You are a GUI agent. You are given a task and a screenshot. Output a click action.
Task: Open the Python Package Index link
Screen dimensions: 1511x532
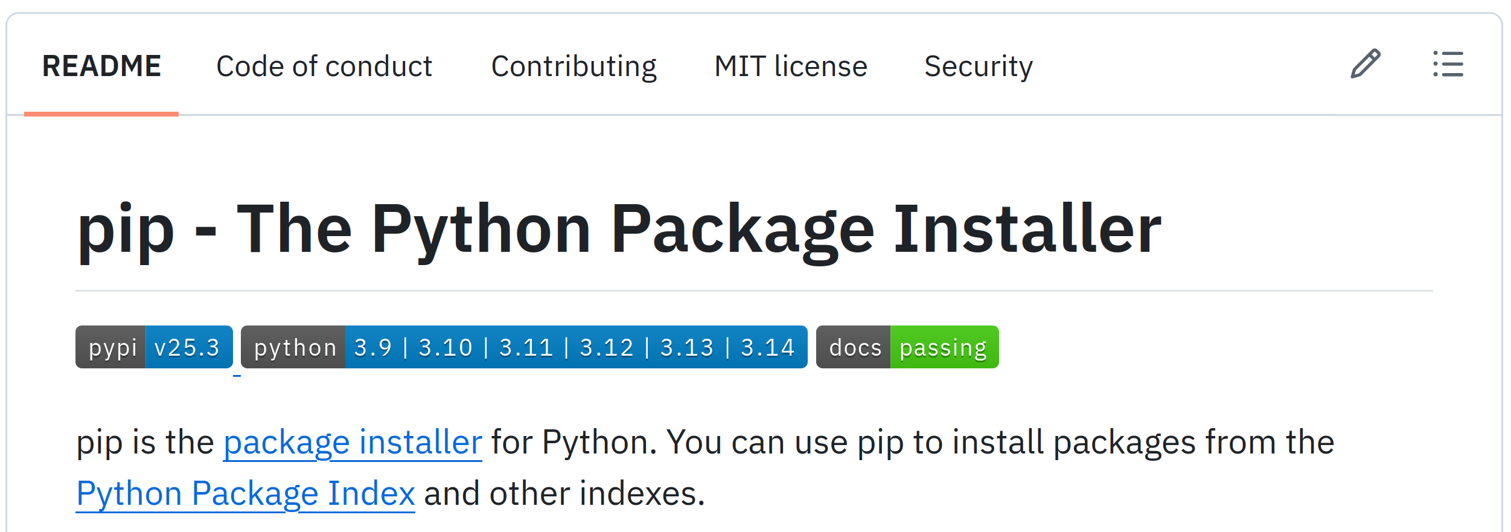[246, 493]
